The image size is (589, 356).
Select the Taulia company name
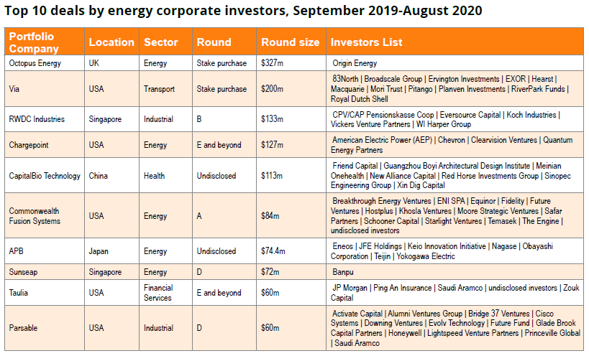pos(19,293)
